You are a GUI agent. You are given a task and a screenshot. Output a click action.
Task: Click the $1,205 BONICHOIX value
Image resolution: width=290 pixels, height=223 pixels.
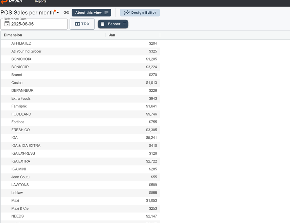(x=152, y=59)
